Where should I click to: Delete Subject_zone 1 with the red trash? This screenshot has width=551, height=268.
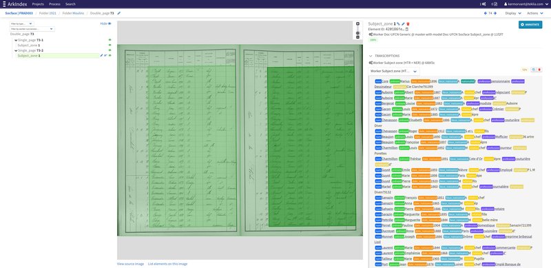coord(408,24)
